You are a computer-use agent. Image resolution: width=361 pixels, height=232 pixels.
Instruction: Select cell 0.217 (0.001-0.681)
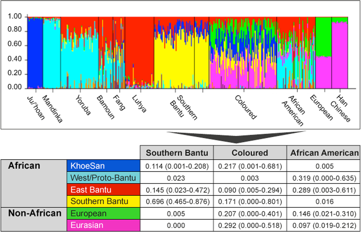(x=250, y=166)
